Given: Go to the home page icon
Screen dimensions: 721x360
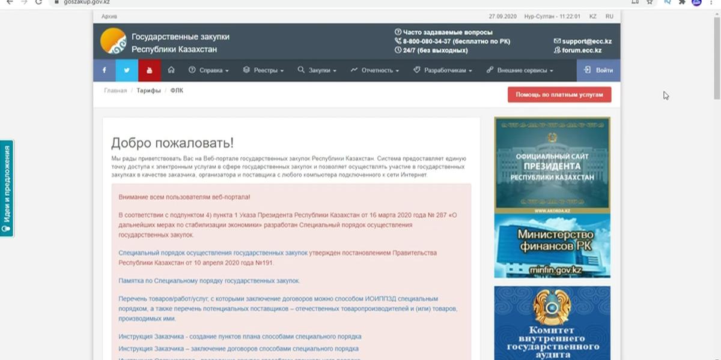Looking at the screenshot, I should [x=171, y=70].
